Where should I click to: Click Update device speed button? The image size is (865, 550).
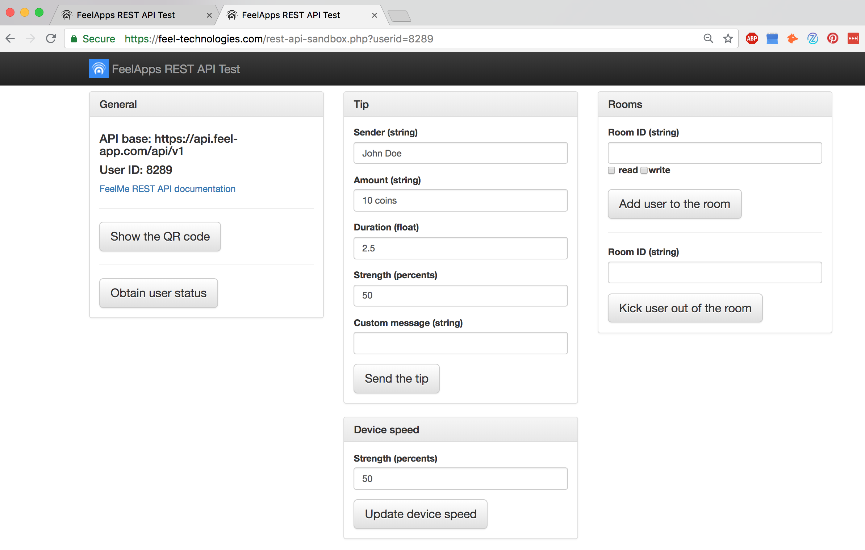[420, 514]
